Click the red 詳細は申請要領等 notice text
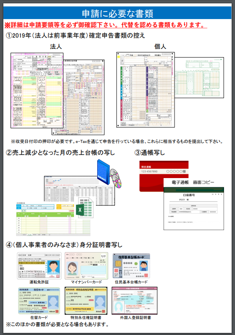Image resolution: width=235 pixels, height=335 pixels. click(x=105, y=25)
